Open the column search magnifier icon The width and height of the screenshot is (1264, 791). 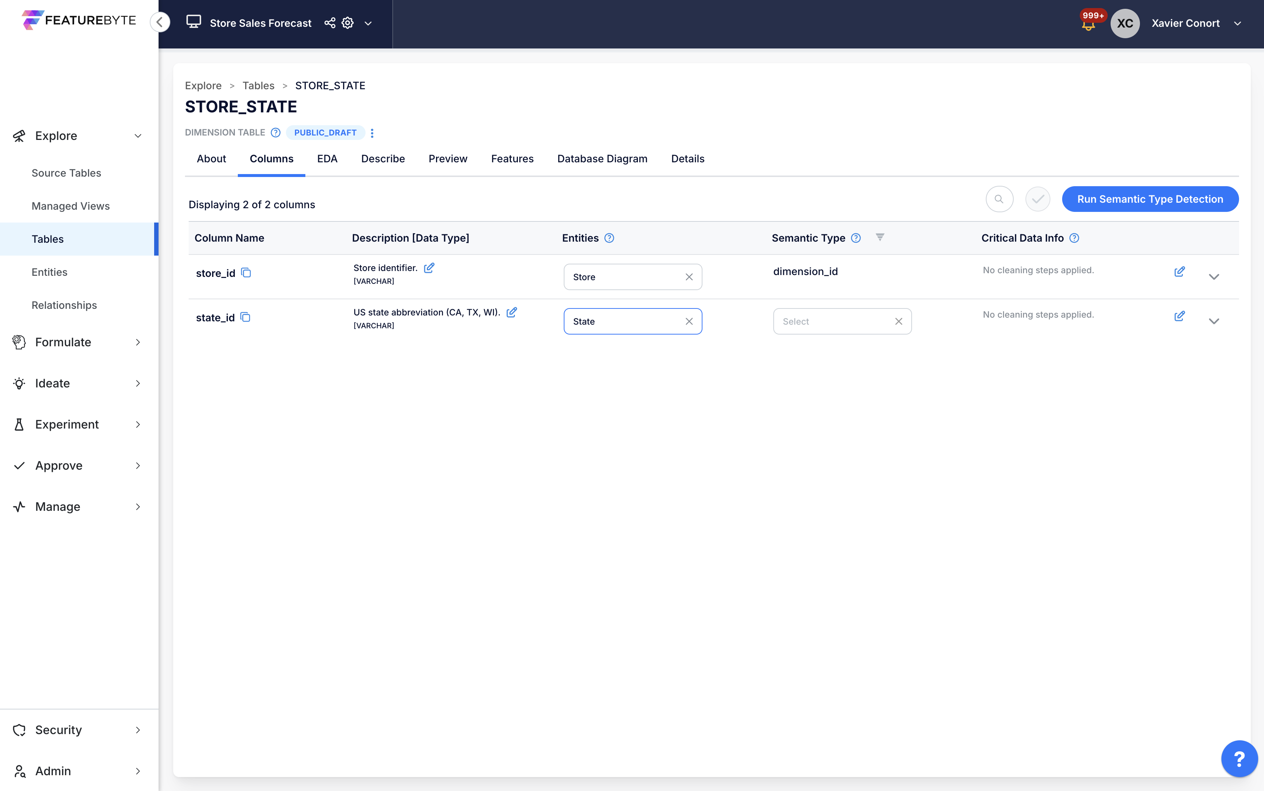pos(999,199)
